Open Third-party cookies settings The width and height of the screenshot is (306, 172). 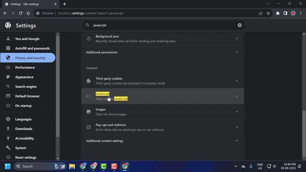coord(163,81)
